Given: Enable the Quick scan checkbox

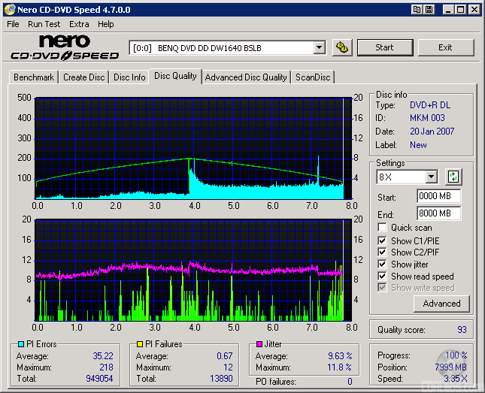Looking at the screenshot, I should [x=383, y=228].
